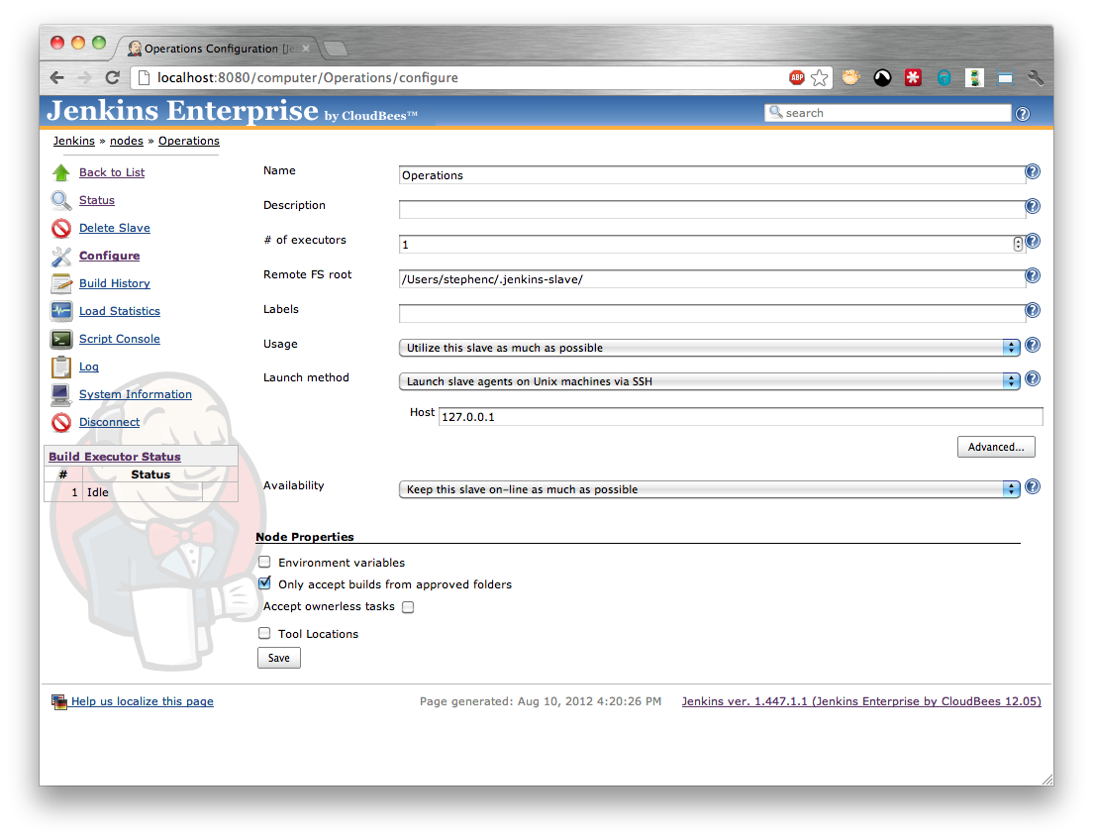Open help for Remote FS root

(1033, 275)
